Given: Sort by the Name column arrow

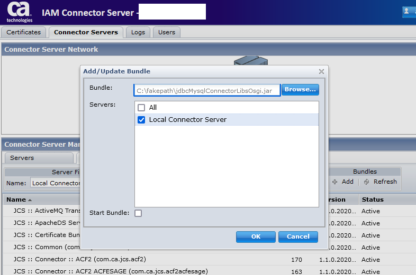Looking at the screenshot, I should [30, 200].
